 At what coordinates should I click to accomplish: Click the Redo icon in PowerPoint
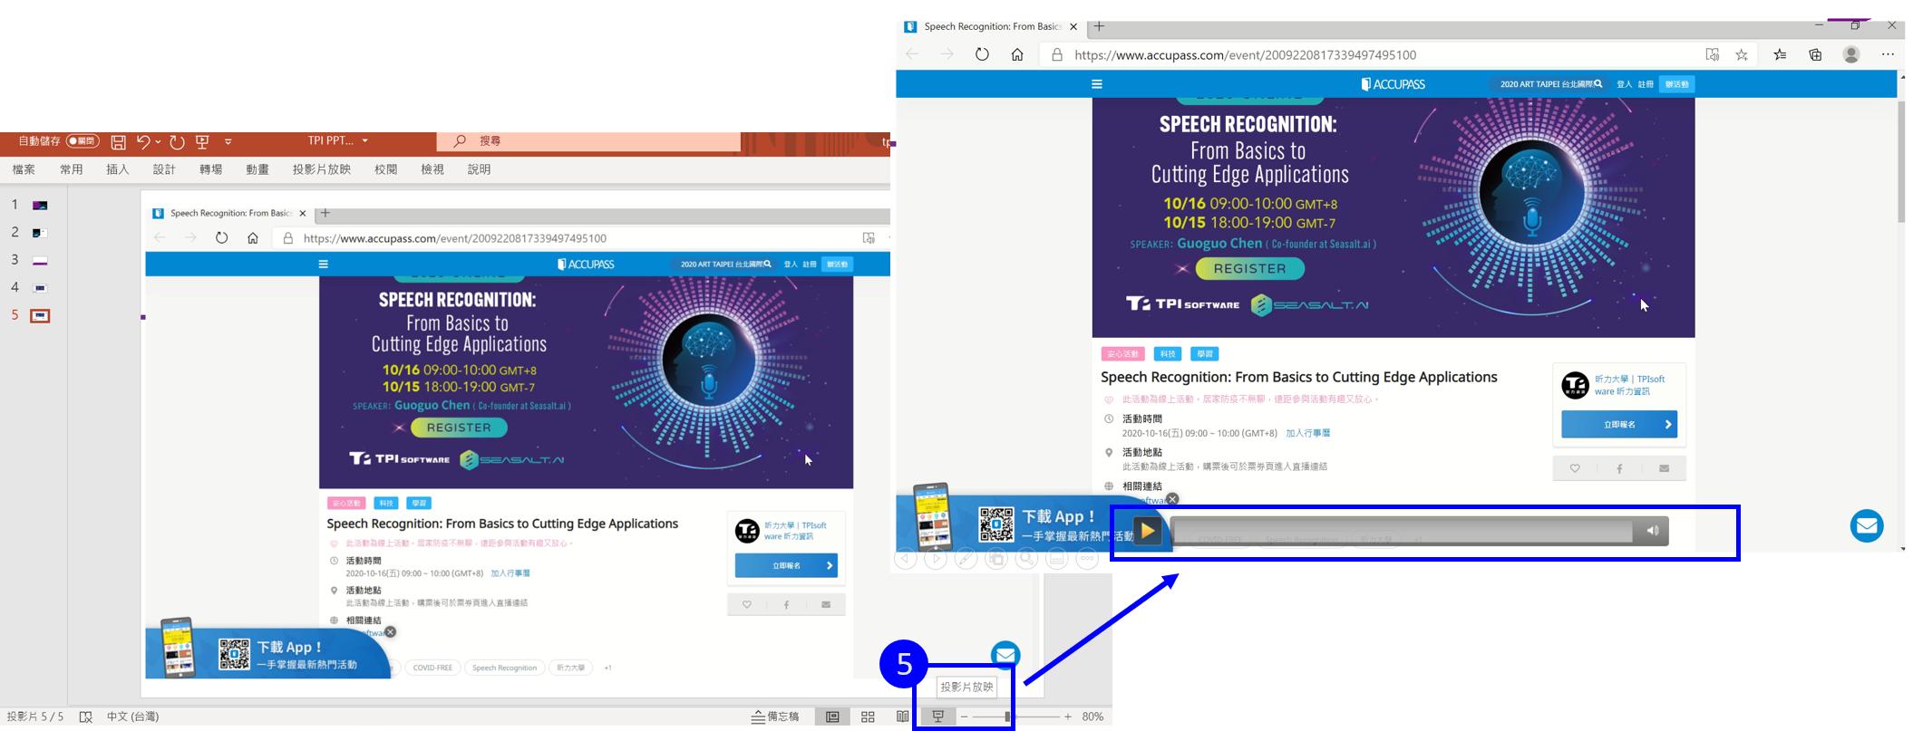(x=178, y=141)
